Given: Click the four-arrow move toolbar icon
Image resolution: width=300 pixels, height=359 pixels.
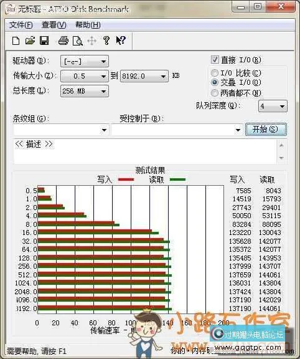Looking at the screenshot, I should pos(92,41).
